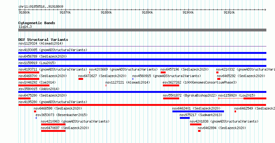
Task: Click the nsv1129324 (Alsmadi2014) variant label
Action: (41, 43)
